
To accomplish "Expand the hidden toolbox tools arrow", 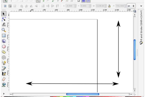I will 4,94.
